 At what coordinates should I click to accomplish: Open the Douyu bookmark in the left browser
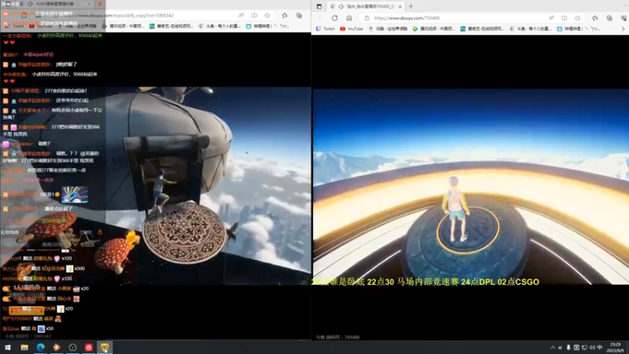(220, 26)
